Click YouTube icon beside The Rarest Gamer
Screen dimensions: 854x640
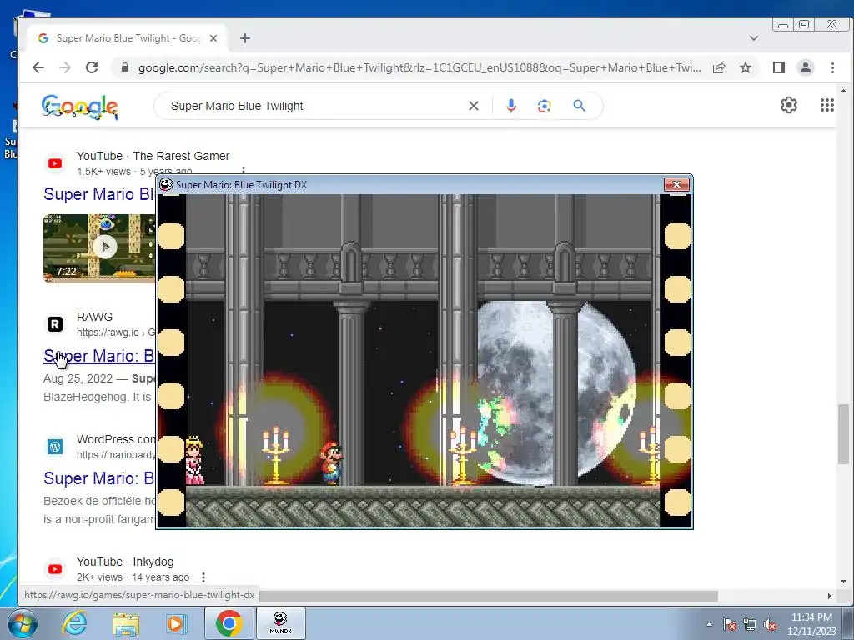click(x=55, y=163)
